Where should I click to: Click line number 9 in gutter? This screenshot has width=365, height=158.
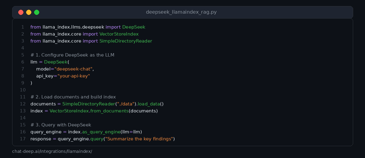tap(23, 83)
